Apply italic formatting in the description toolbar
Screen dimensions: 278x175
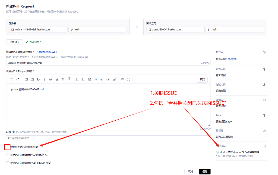click(x=45, y=79)
